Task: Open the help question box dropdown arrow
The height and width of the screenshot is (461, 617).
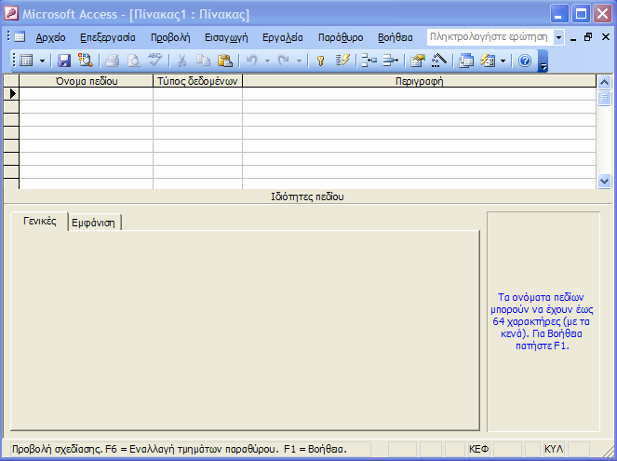Action: tap(558, 37)
